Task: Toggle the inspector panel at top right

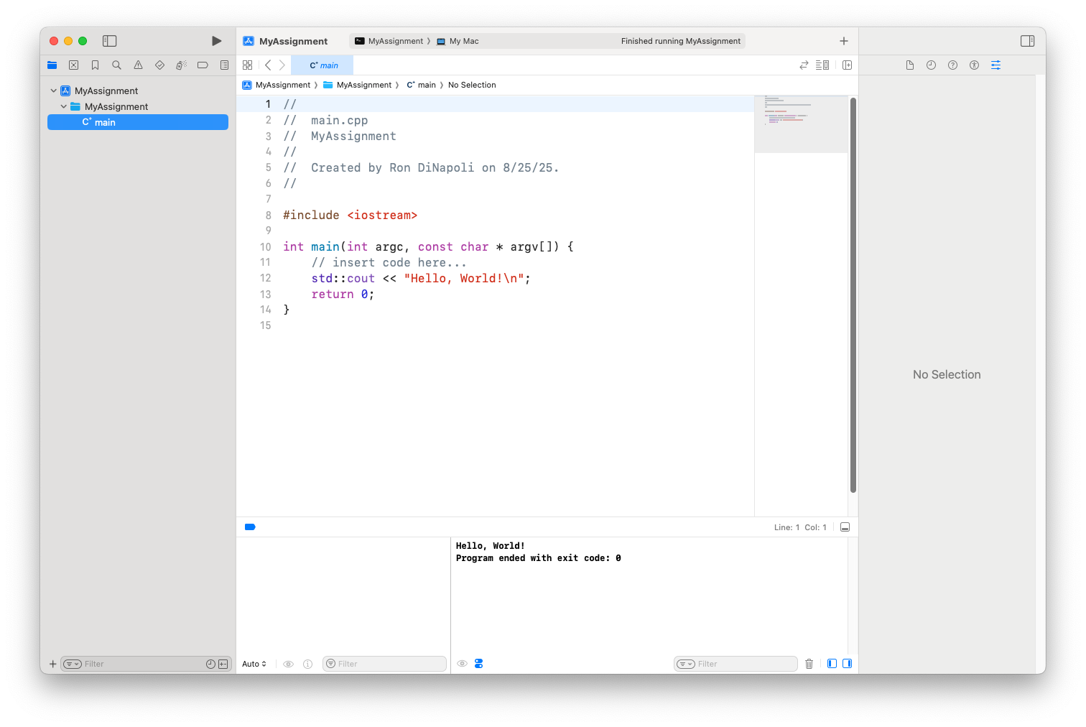Action: [1027, 41]
